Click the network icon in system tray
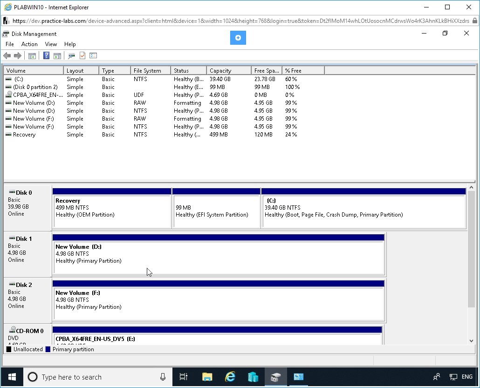Viewport: 480px width, 388px height. coord(453,377)
